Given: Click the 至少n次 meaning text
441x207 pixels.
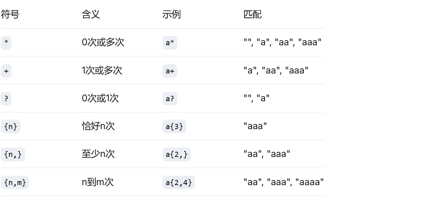Looking at the screenshot, I should click(x=98, y=154).
